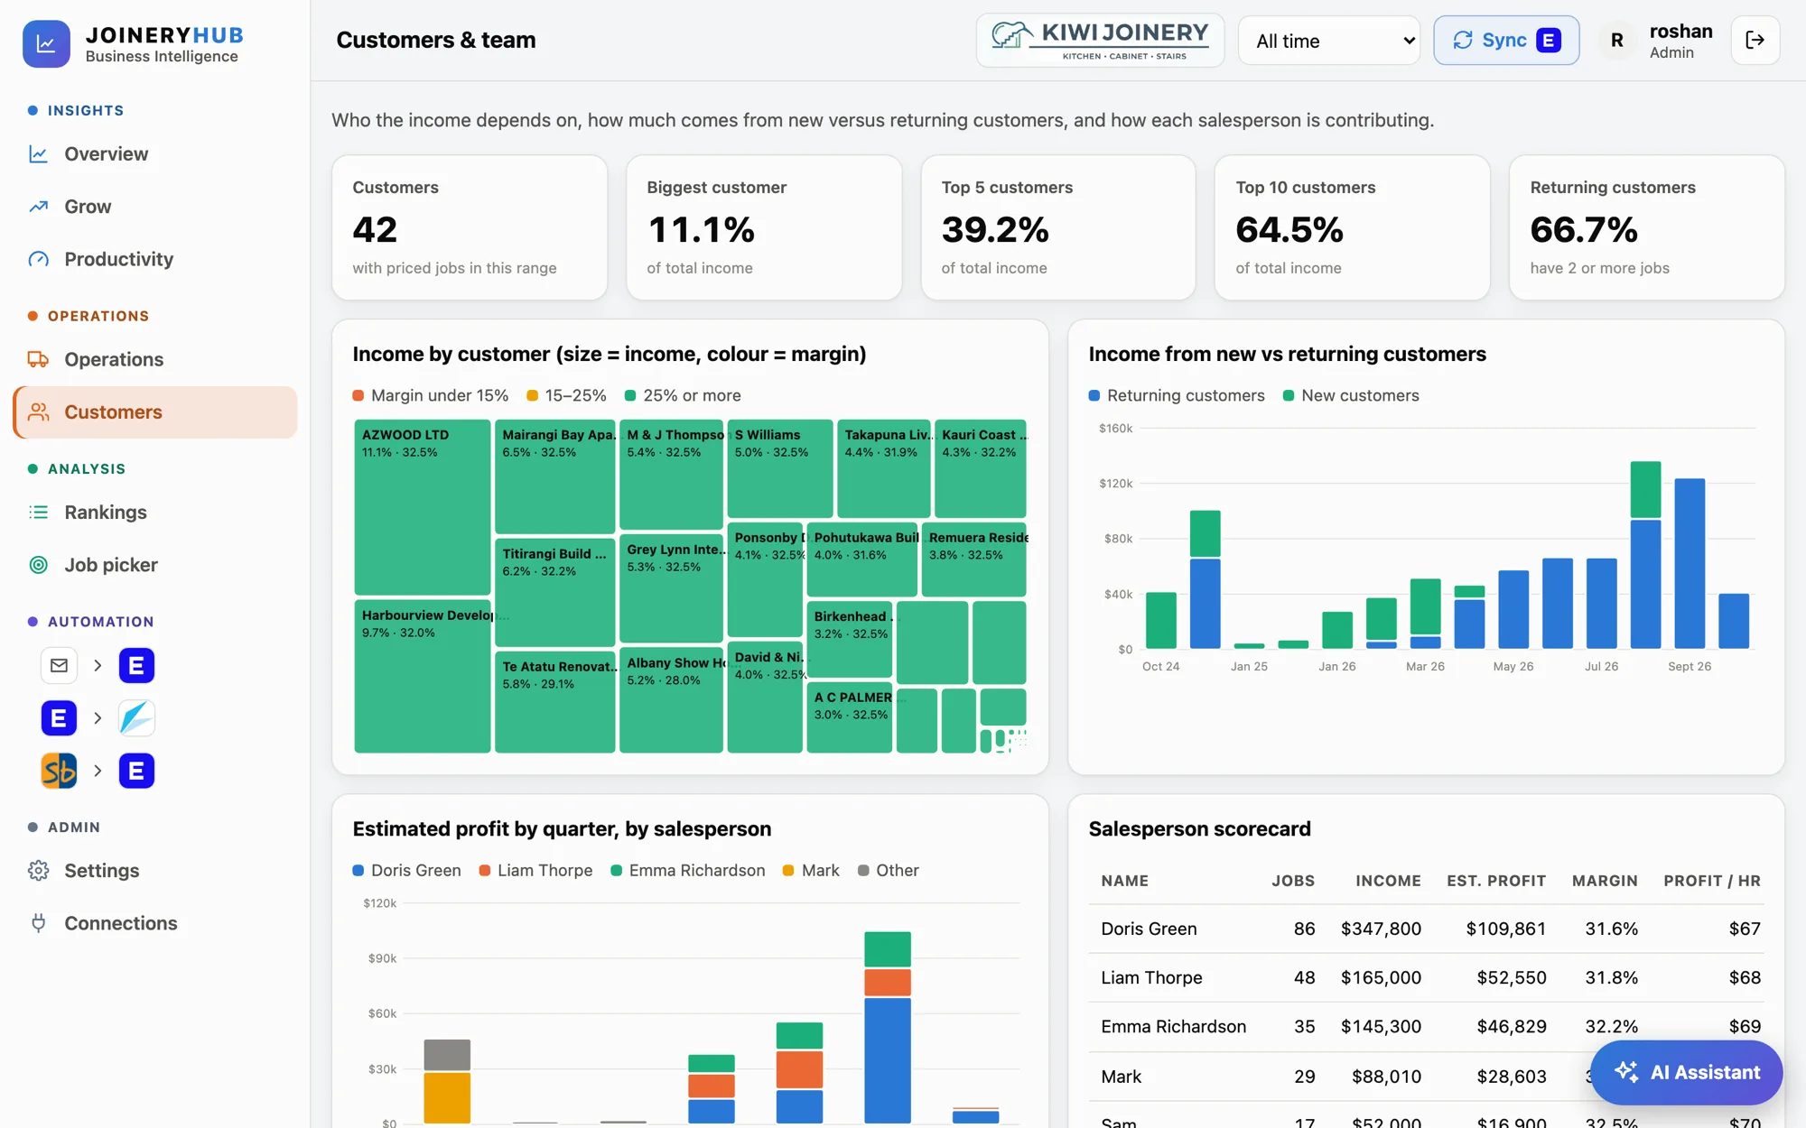
Task: Open the AI Assistant button
Action: (x=1687, y=1072)
